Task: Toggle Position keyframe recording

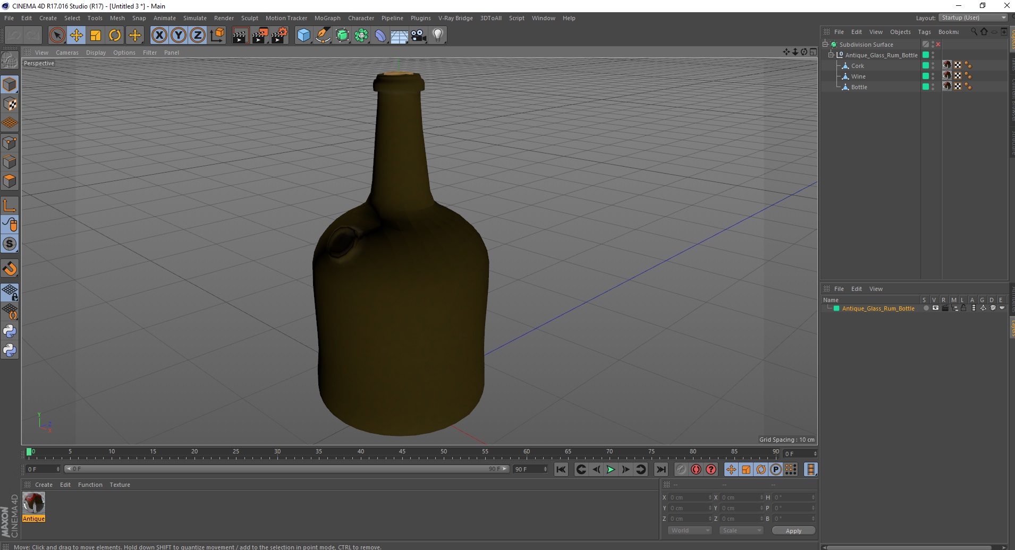Action: (731, 469)
